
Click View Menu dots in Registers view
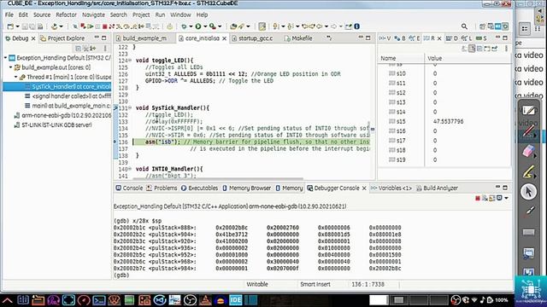point(506,49)
